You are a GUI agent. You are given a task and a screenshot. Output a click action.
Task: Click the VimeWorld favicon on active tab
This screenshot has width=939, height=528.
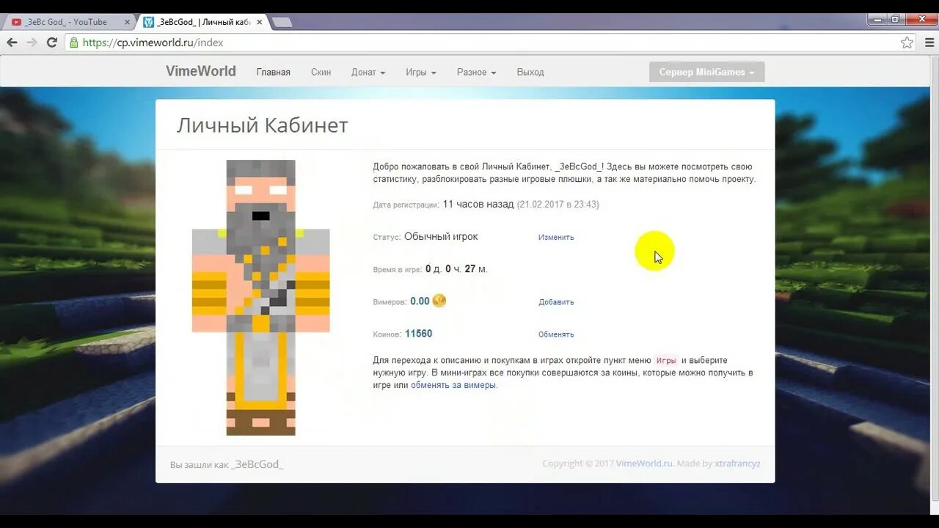pyautogui.click(x=149, y=22)
